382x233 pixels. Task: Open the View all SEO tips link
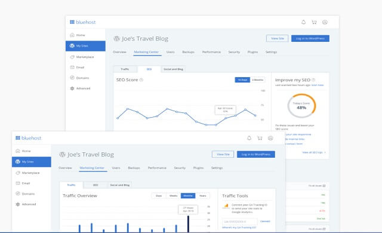314,152
